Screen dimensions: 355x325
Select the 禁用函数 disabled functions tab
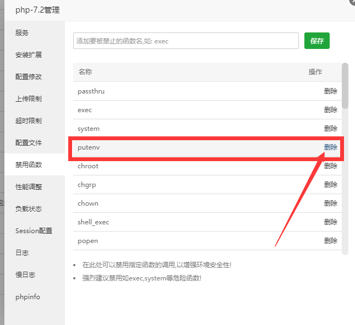[x=29, y=165]
